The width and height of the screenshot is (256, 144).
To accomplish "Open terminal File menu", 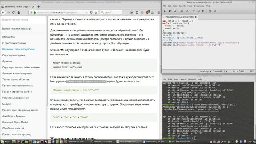I will 165,80.
